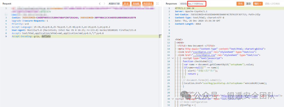Image resolution: width=284 pixels, height=107 pixels.
Task: Collapse the script block at line 17
Action: tap(173, 58)
